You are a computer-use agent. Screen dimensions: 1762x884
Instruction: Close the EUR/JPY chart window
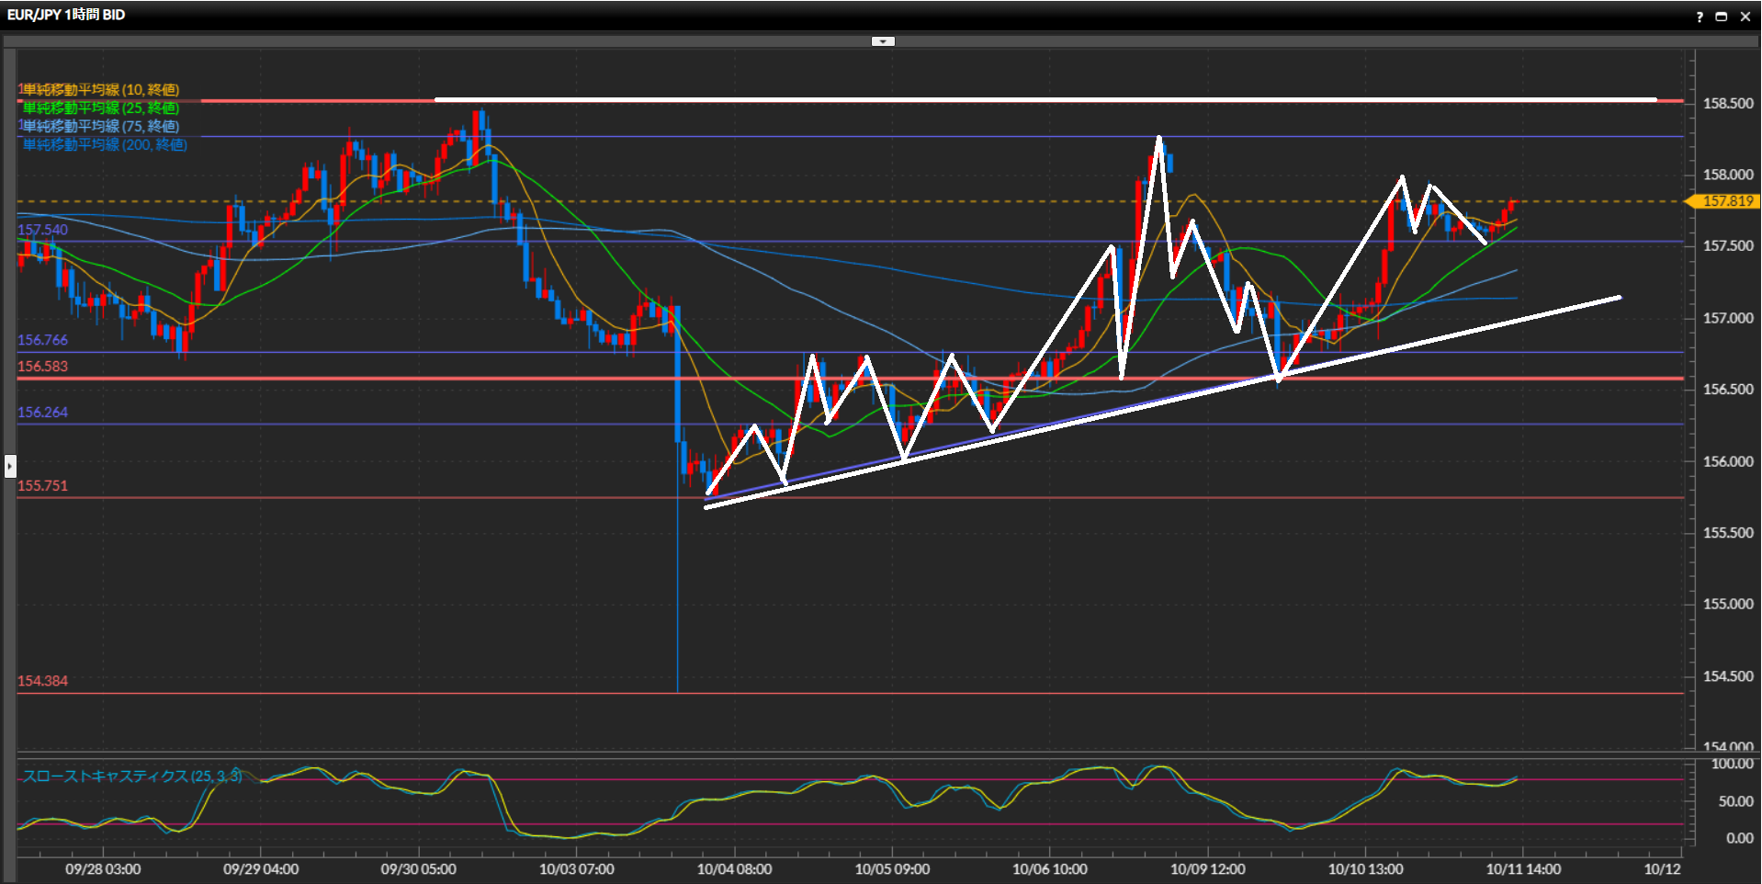click(x=1745, y=17)
